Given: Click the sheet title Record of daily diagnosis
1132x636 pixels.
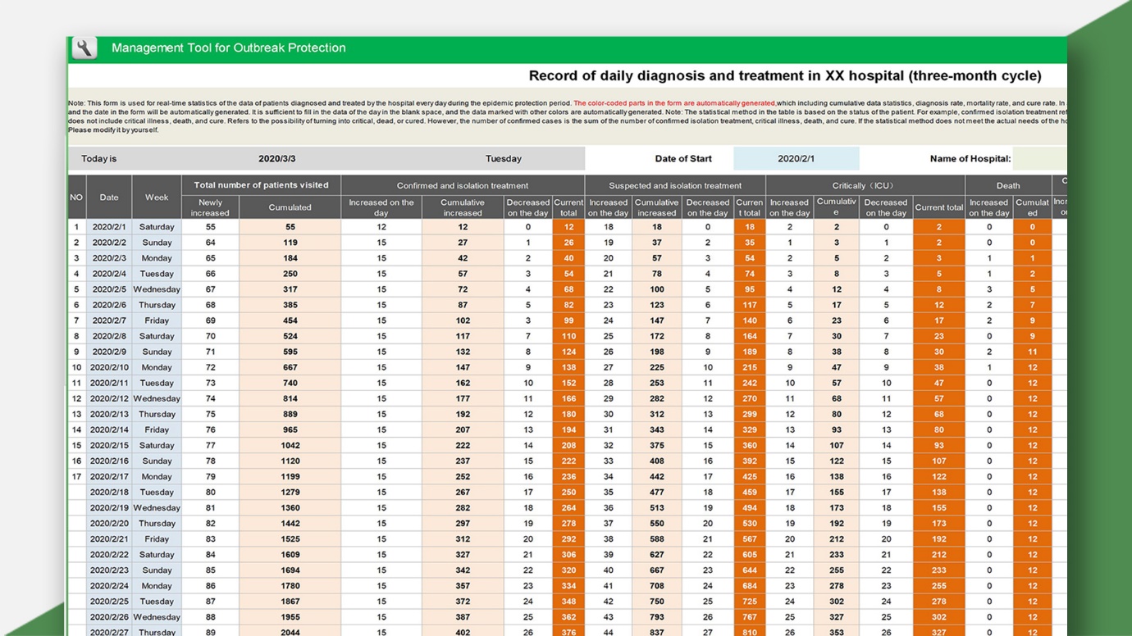Looking at the screenshot, I should 784,76.
